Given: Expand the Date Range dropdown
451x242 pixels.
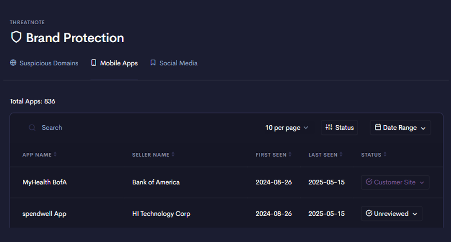Looking at the screenshot, I should [400, 128].
